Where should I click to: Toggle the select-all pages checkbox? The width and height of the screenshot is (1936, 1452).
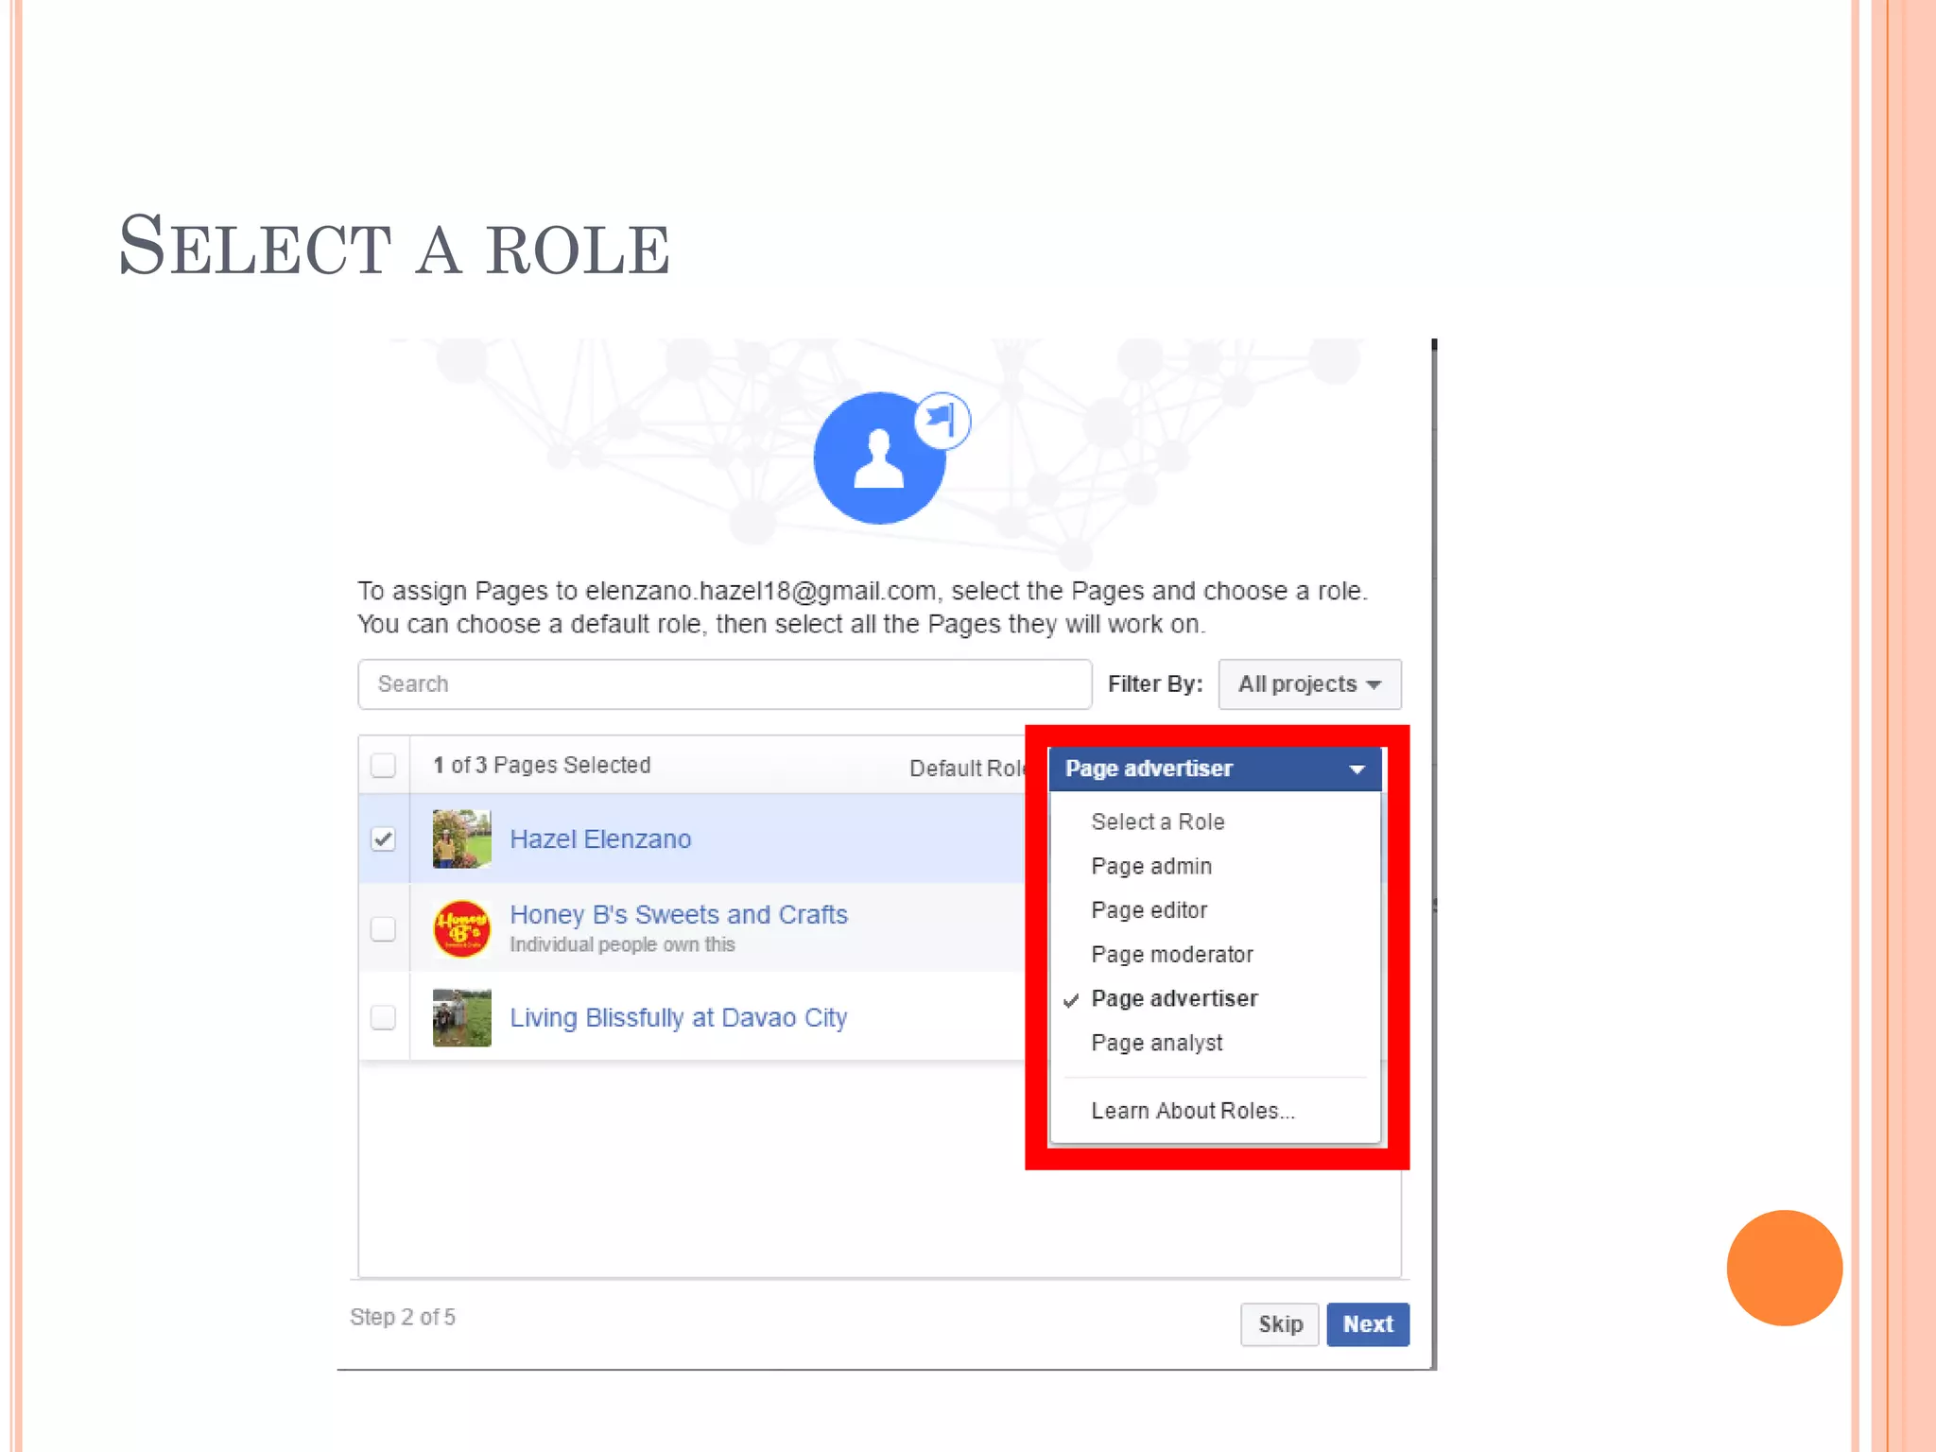tap(383, 765)
